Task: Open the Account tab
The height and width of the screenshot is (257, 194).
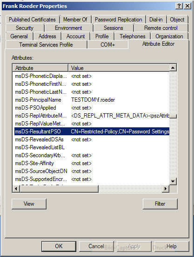Action: (75, 36)
